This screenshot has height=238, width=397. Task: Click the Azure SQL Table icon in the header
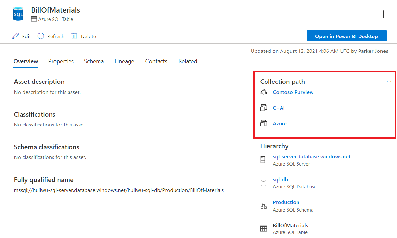[34, 19]
